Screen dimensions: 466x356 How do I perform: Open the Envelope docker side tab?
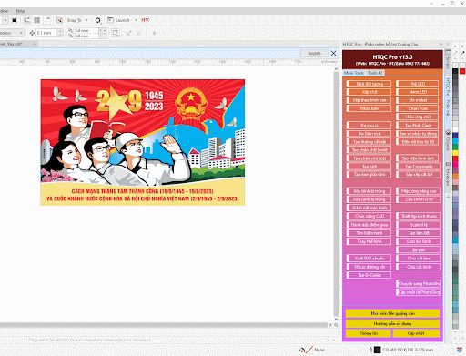448,174
